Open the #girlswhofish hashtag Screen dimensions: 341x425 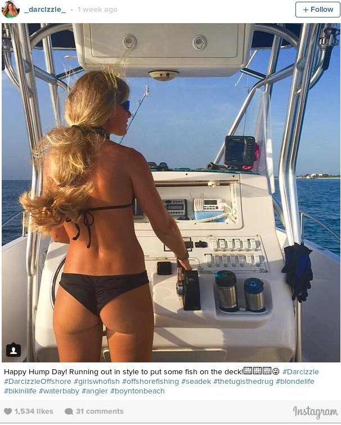pyautogui.click(x=97, y=382)
